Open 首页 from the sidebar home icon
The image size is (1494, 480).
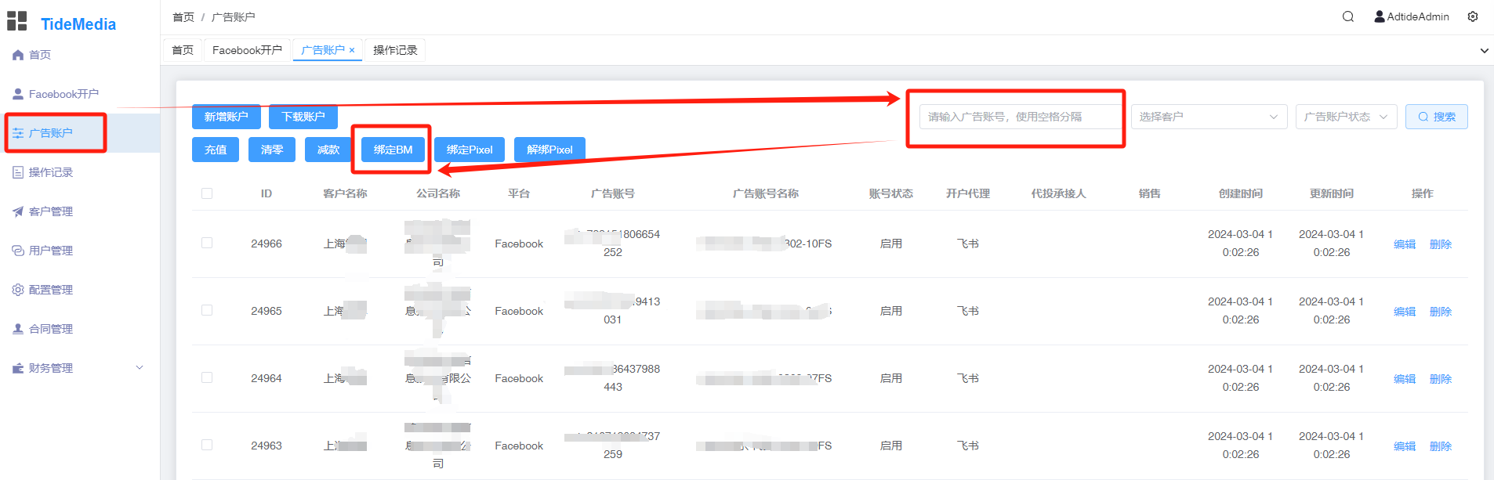click(18, 55)
